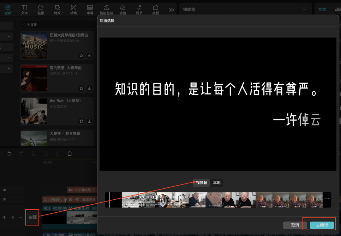The height and width of the screenshot is (236, 341).
Task: Click the trash delete icon above the timeline
Action: click(x=69, y=154)
